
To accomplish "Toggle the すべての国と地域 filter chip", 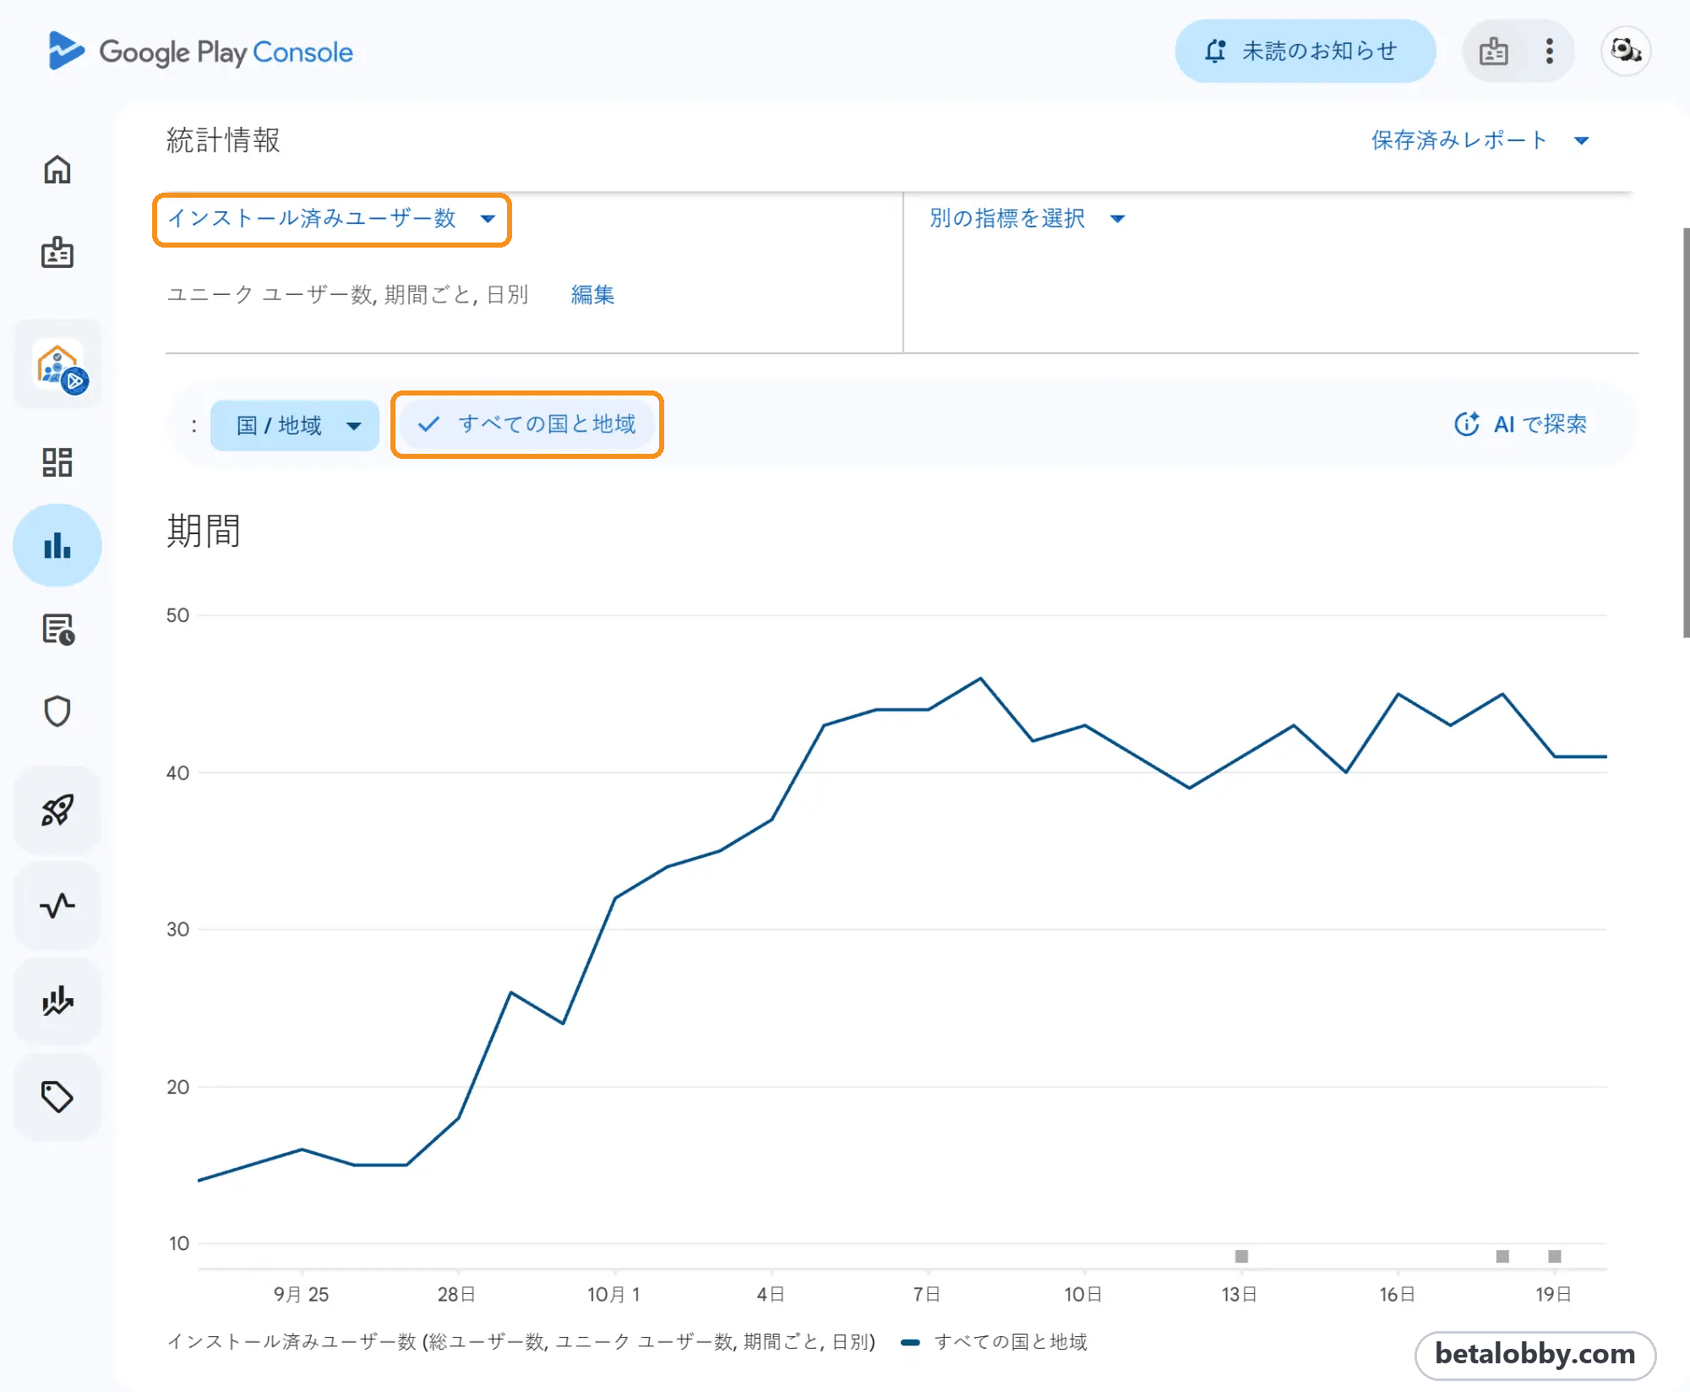I will point(527,424).
